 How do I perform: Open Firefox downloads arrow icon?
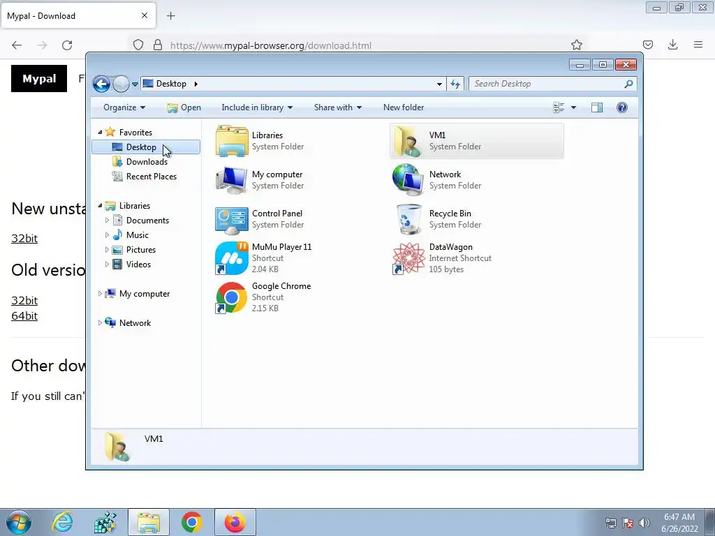[x=672, y=45]
